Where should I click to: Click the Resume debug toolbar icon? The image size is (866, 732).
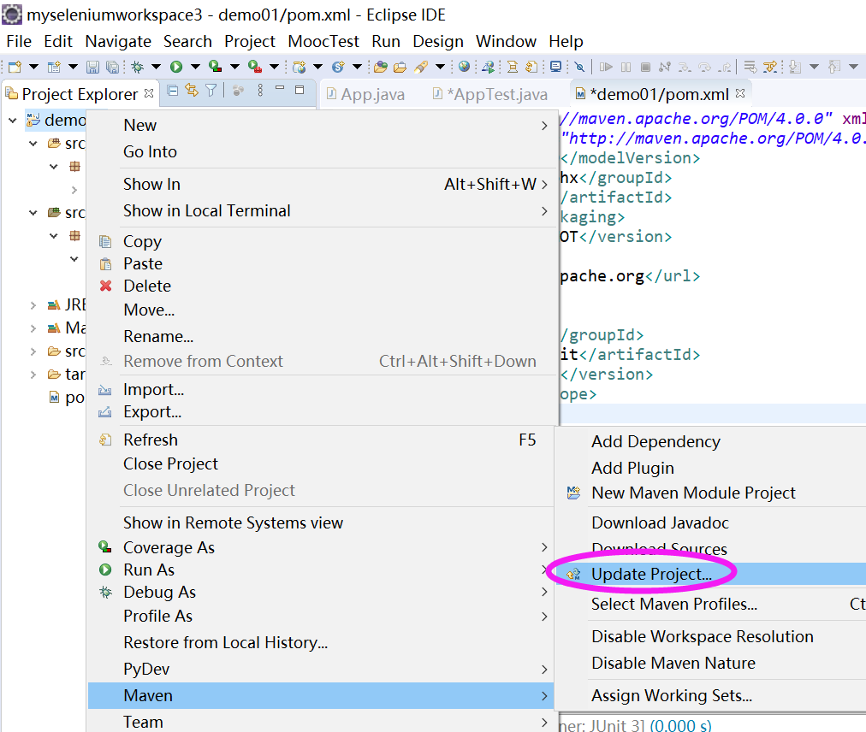tap(606, 67)
